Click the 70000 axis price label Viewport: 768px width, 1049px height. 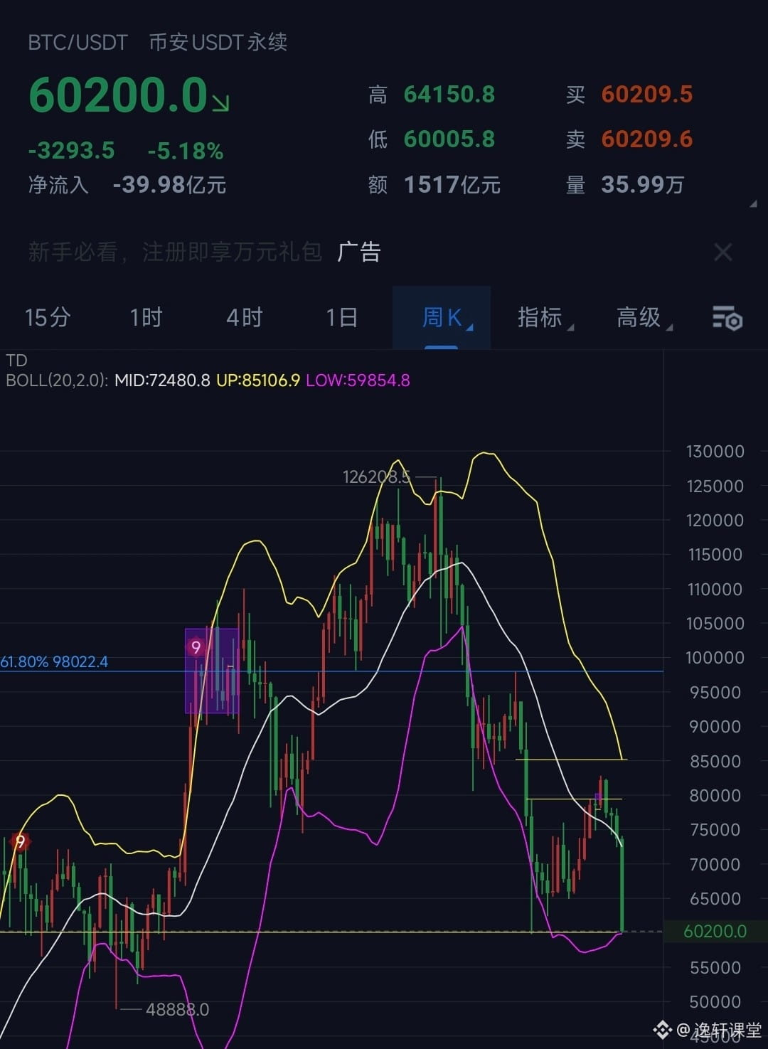point(717,865)
